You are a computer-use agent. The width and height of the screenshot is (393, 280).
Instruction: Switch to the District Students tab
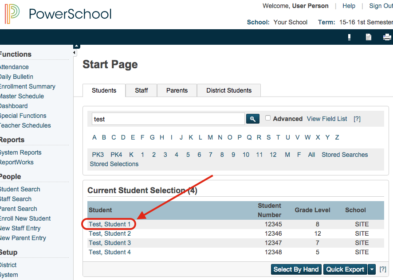(229, 90)
